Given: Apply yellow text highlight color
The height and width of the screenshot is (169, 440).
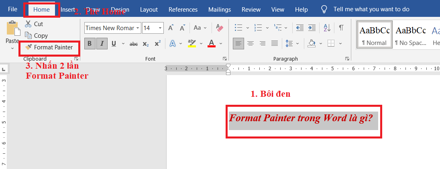Looking at the screenshot, I should click(x=192, y=43).
